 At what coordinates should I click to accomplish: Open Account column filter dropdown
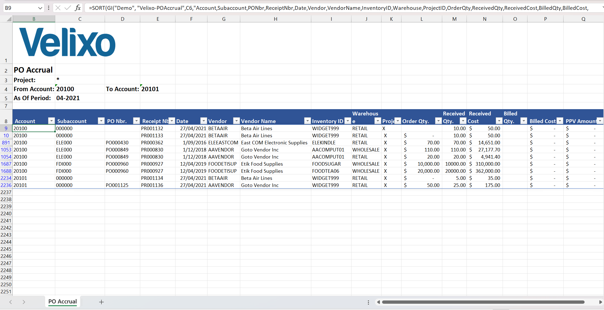(51, 121)
